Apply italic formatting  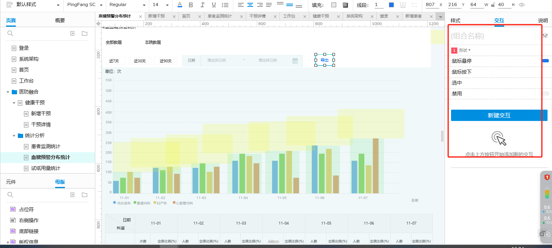coord(202,5)
